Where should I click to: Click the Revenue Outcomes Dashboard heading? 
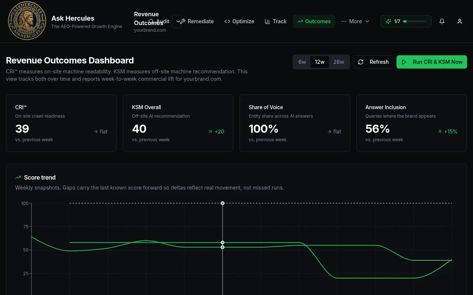point(70,60)
